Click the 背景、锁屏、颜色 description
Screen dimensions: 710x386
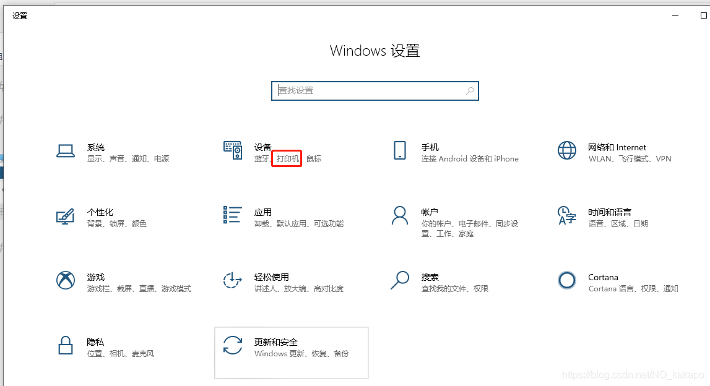[x=117, y=223]
